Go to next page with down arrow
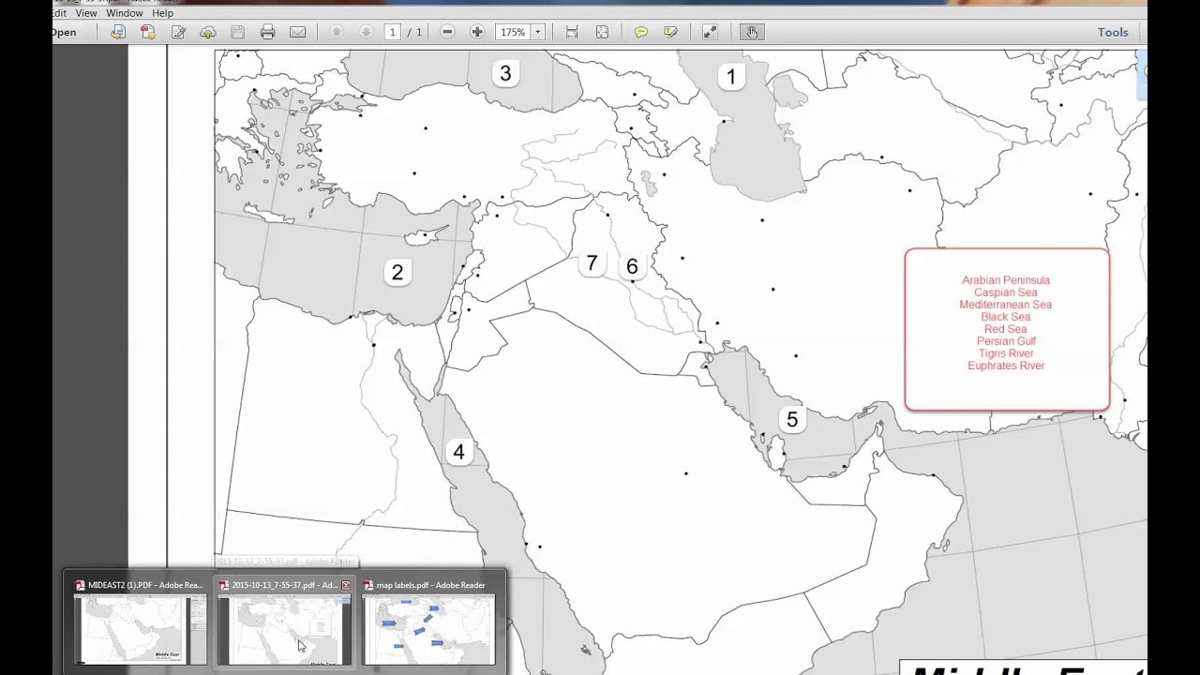 [366, 32]
